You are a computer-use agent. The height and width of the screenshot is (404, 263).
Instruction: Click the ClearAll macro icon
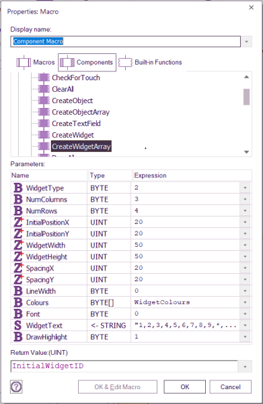44,89
